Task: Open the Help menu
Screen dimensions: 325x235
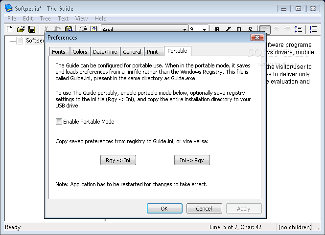Action: 100,19
